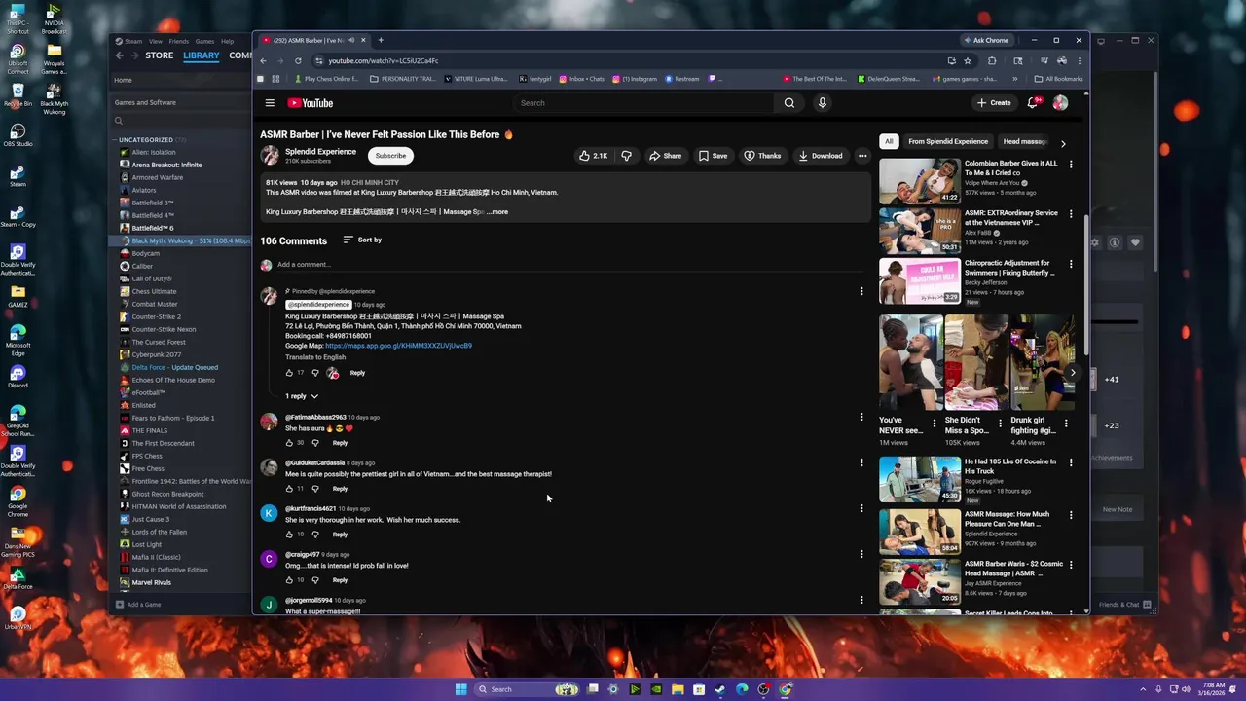This screenshot has height=701, width=1246.
Task: Open the Chrome apps grid shortcut
Action: 275,79
